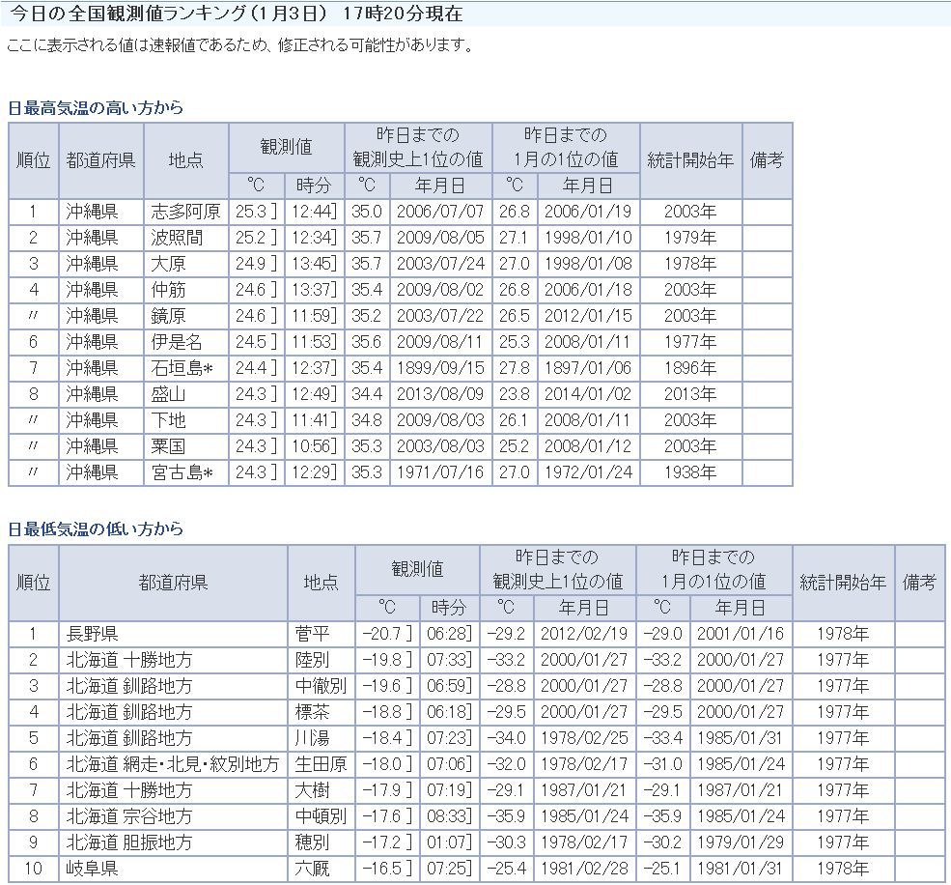Click the 石垣島* station name
The image size is (951, 885).
pos(182,368)
